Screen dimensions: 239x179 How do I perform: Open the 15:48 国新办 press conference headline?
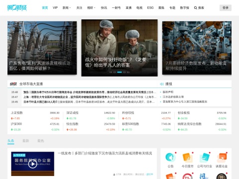90,92
